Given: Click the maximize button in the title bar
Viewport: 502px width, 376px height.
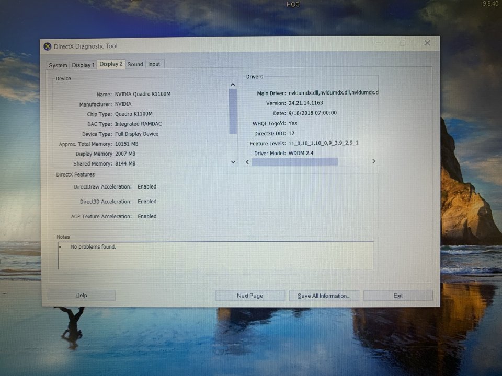Looking at the screenshot, I should (403, 43).
